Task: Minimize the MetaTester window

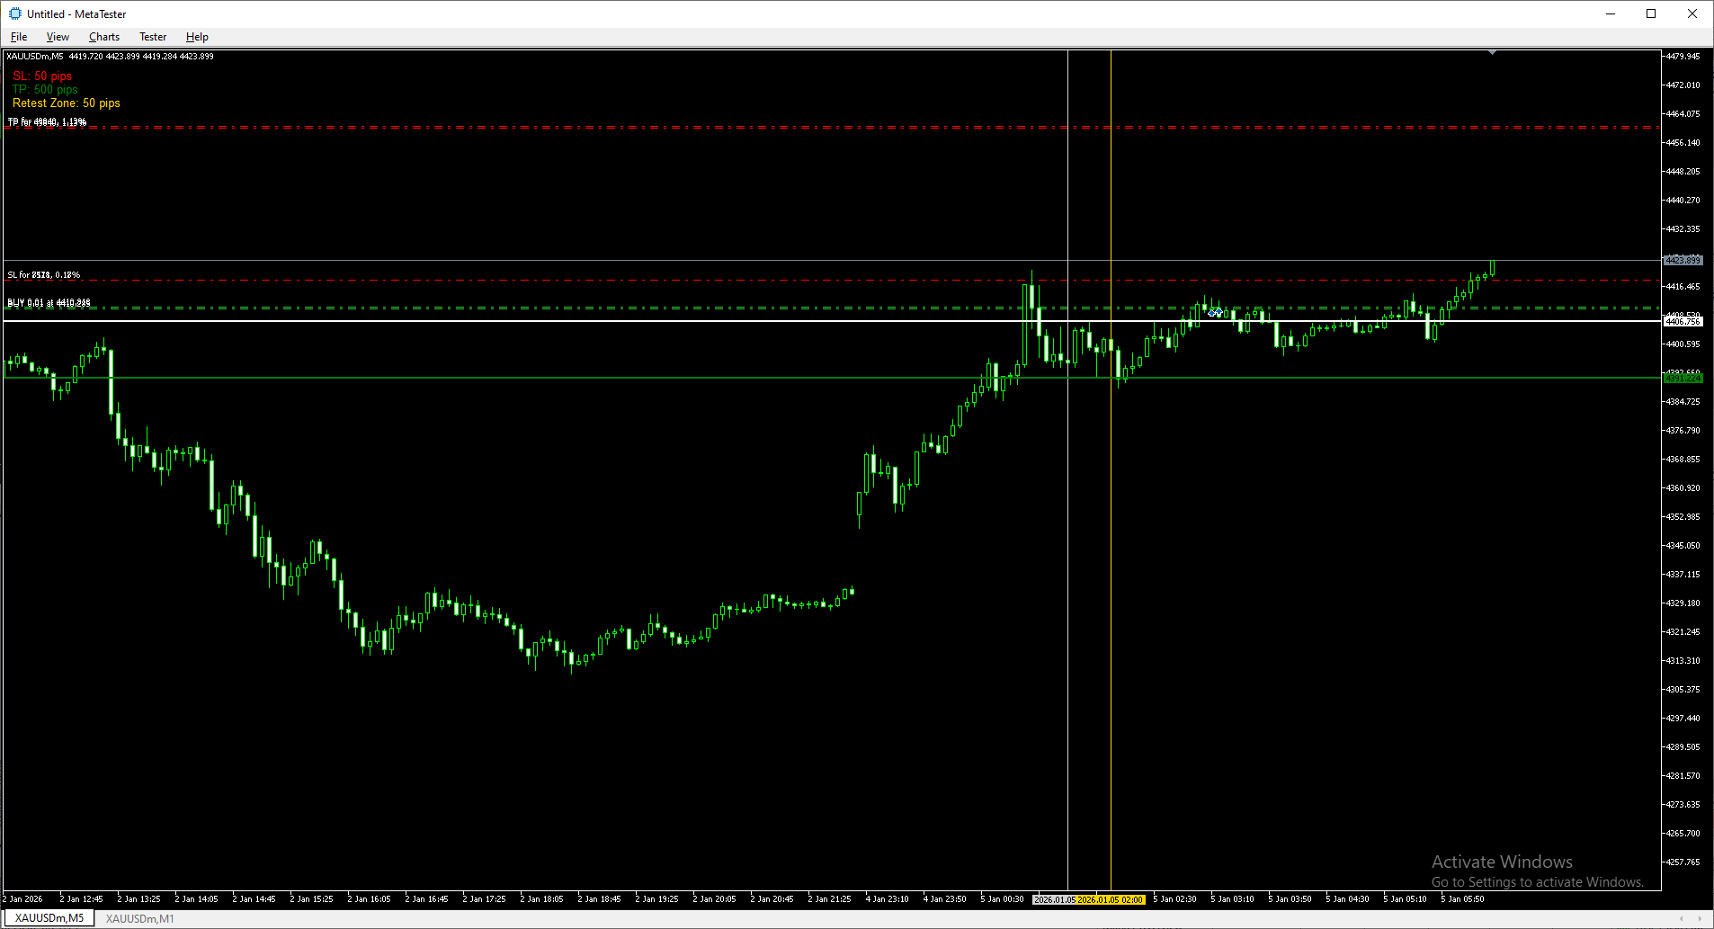Action: pos(1611,13)
